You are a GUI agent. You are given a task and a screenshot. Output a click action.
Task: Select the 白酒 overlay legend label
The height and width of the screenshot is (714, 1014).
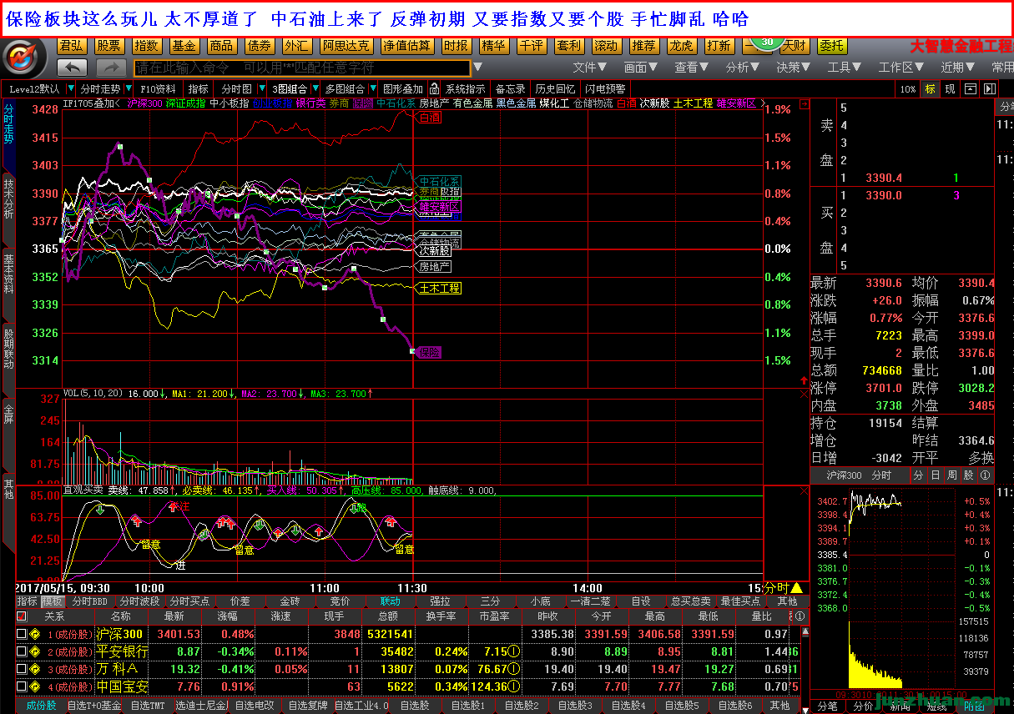click(x=626, y=103)
